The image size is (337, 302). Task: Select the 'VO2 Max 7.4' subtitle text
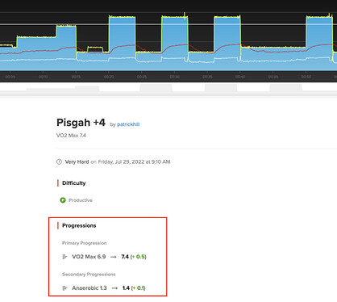pyautogui.click(x=71, y=136)
